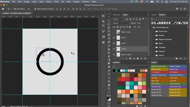Select the Clone Stamp tool
The image size is (190, 107).
click(x=109, y=49)
